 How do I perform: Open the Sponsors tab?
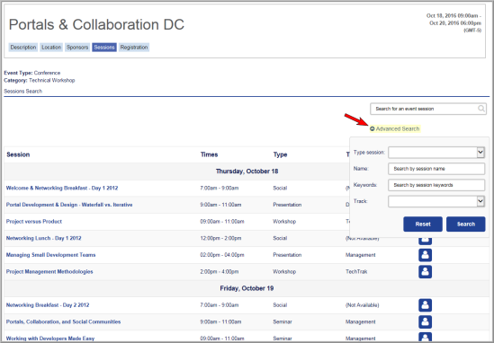[77, 48]
